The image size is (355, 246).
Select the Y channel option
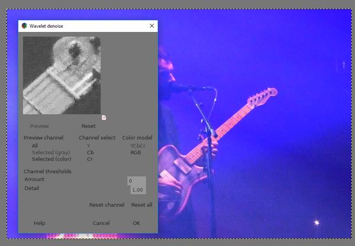tap(89, 145)
